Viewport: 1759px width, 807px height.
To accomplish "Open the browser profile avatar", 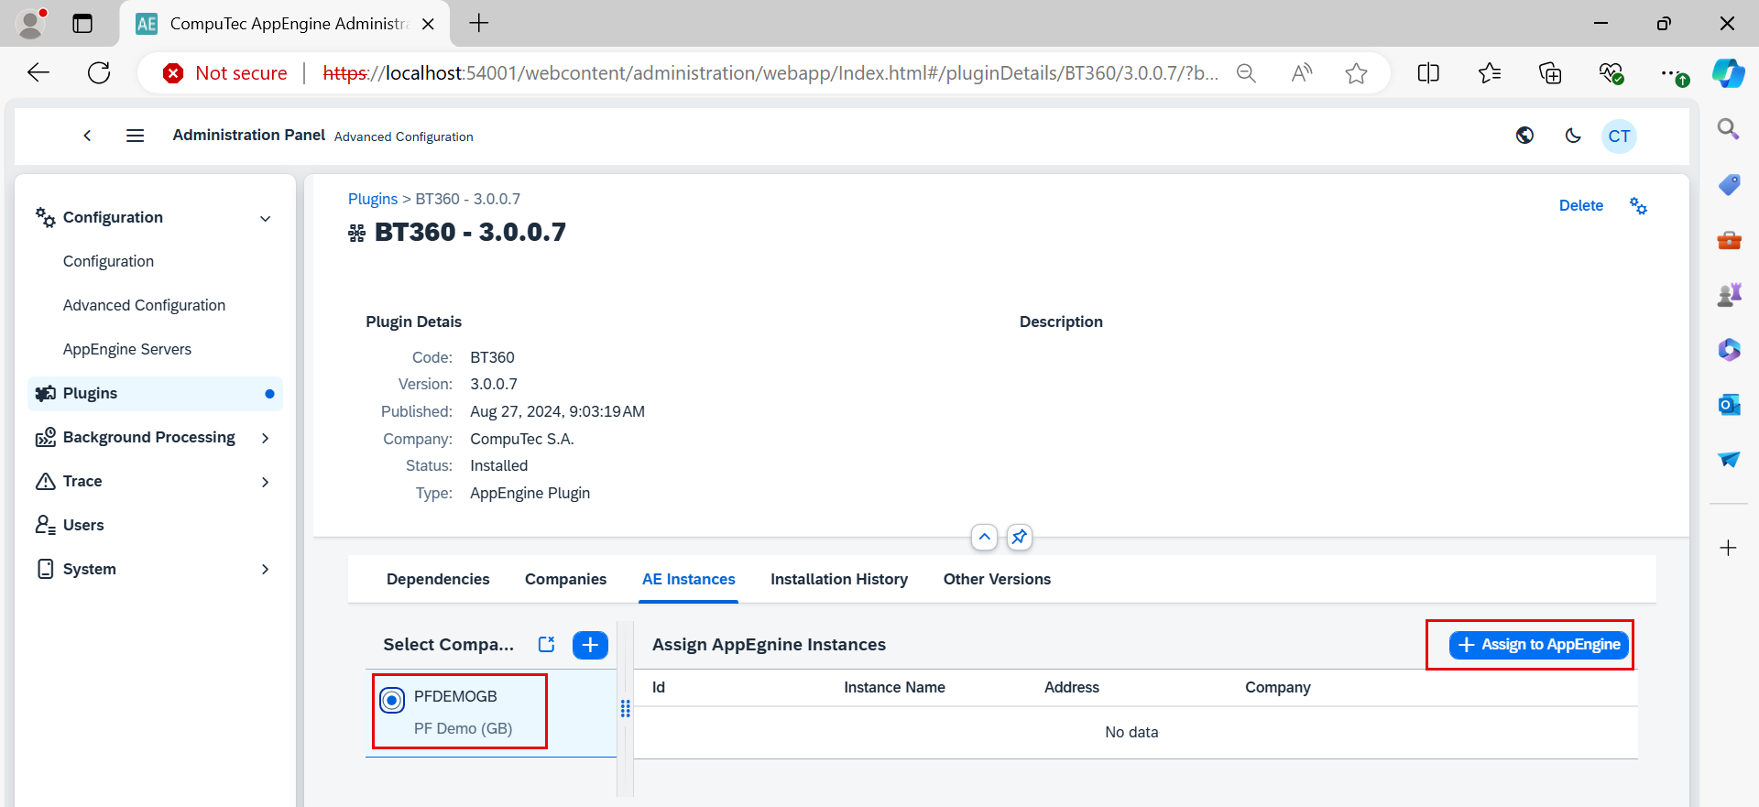I will pos(31,23).
